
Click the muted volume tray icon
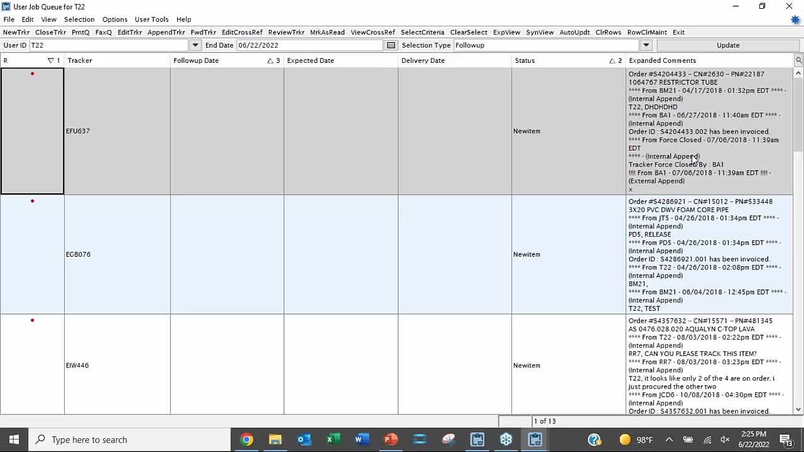point(725,439)
